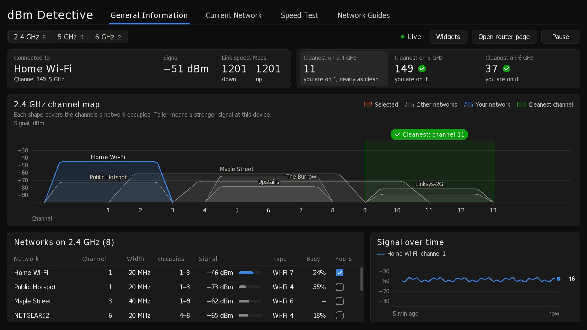
Task: Open the Speed Test tab
Action: 299,15
